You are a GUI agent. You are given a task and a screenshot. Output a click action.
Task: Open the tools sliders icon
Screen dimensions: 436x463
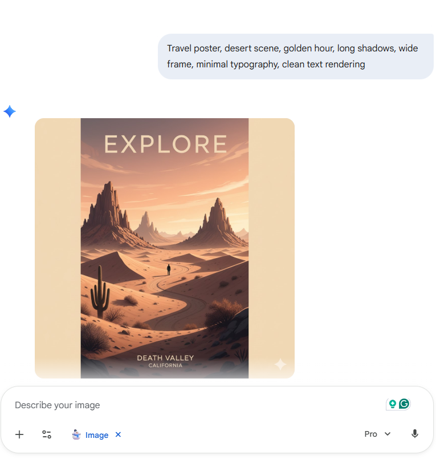pyautogui.click(x=47, y=434)
